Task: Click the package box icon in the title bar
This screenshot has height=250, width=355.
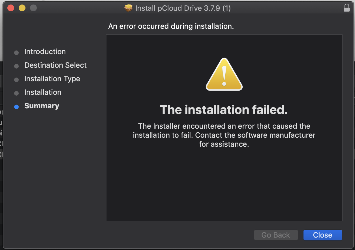Action: tap(129, 8)
